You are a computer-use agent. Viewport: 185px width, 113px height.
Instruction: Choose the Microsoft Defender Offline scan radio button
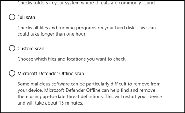click(x=12, y=74)
